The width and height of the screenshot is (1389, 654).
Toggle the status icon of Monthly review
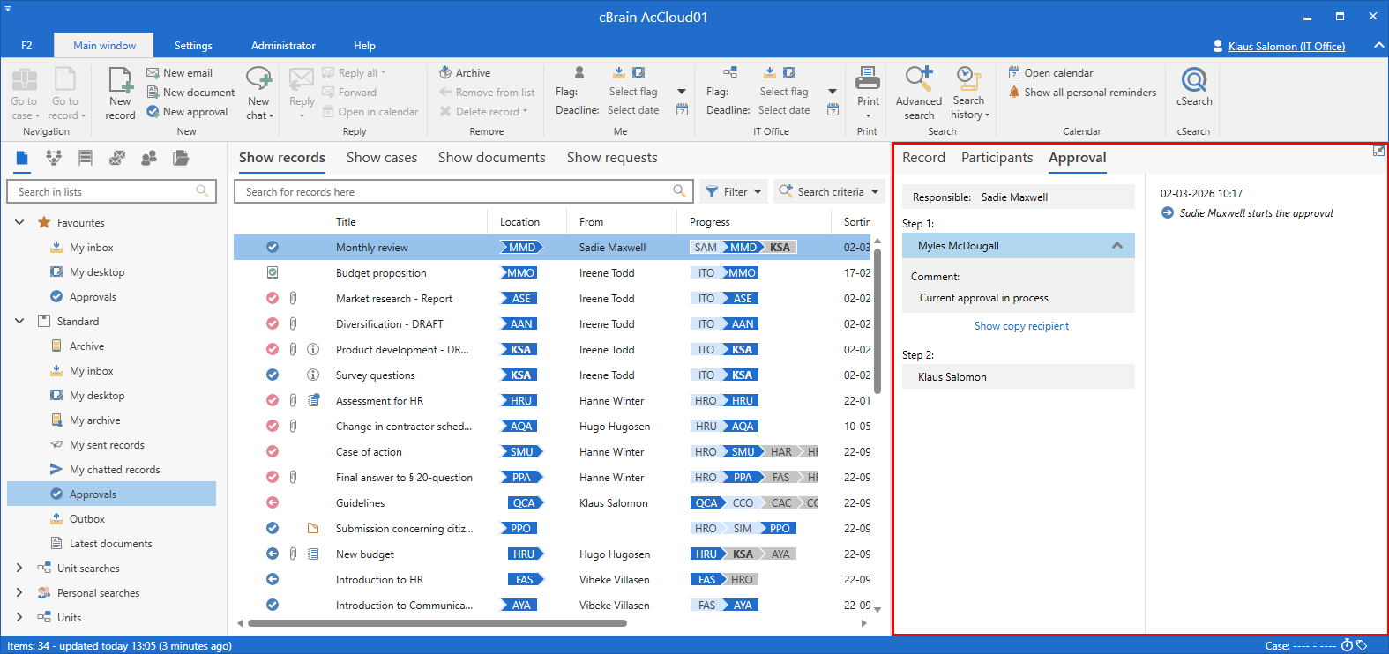[x=273, y=248]
